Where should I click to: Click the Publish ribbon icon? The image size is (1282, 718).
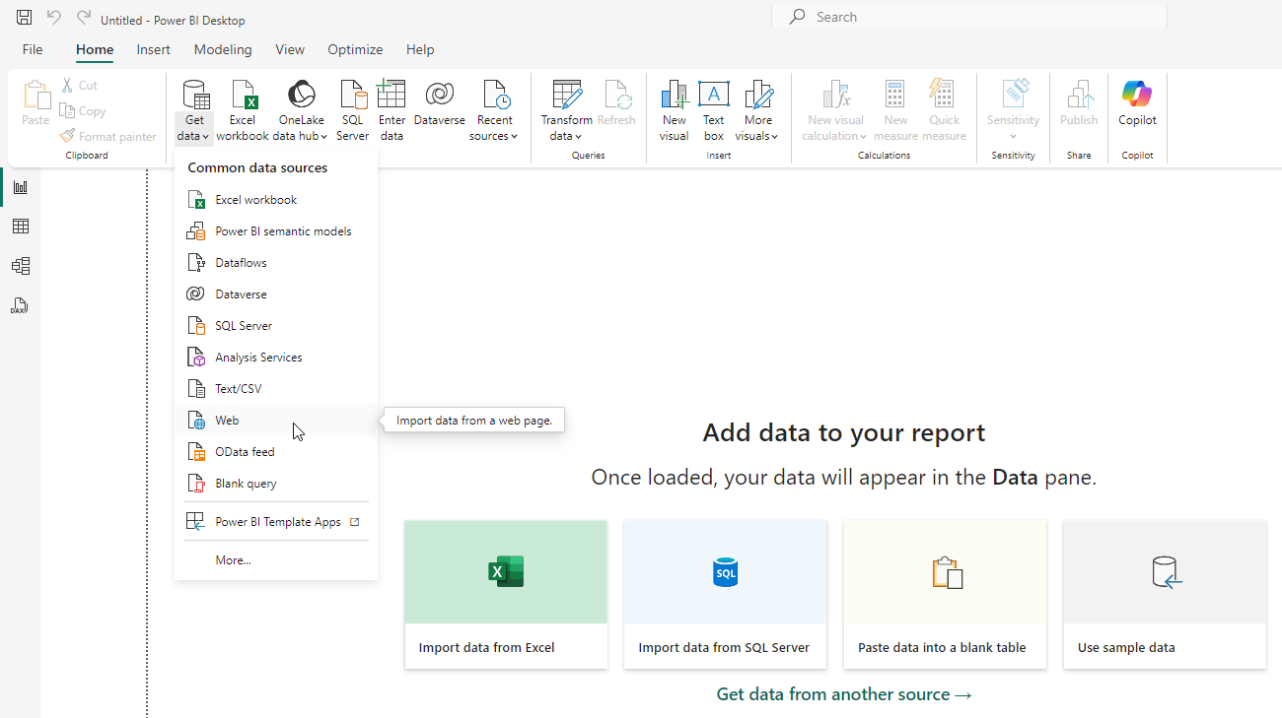1079,103
